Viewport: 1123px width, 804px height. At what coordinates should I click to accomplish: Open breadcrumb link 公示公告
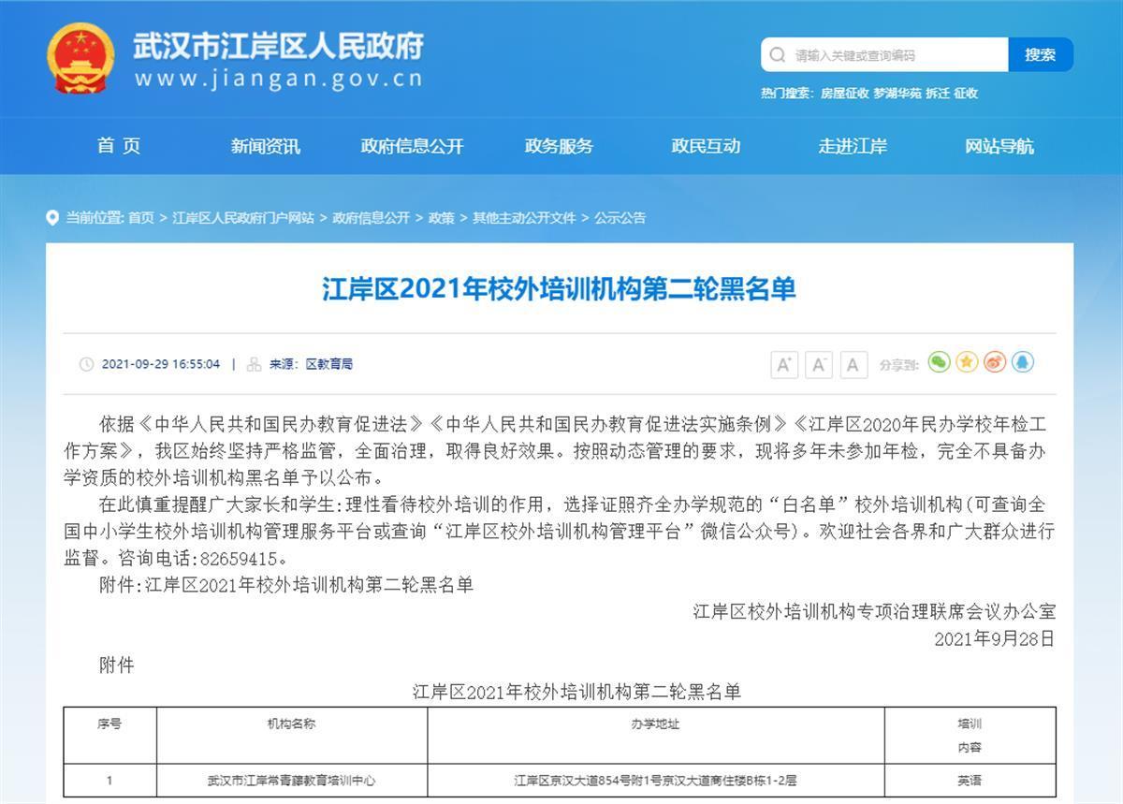pos(620,218)
